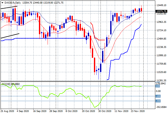Viewport: 168px width, 114px height.
Task: Select the current price label 13271.75
Action: tap(161, 11)
